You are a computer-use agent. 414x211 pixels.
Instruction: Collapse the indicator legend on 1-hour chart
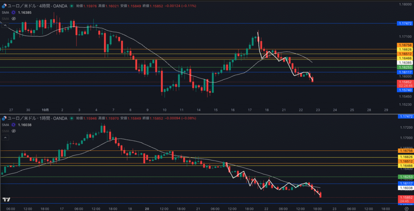6,138
